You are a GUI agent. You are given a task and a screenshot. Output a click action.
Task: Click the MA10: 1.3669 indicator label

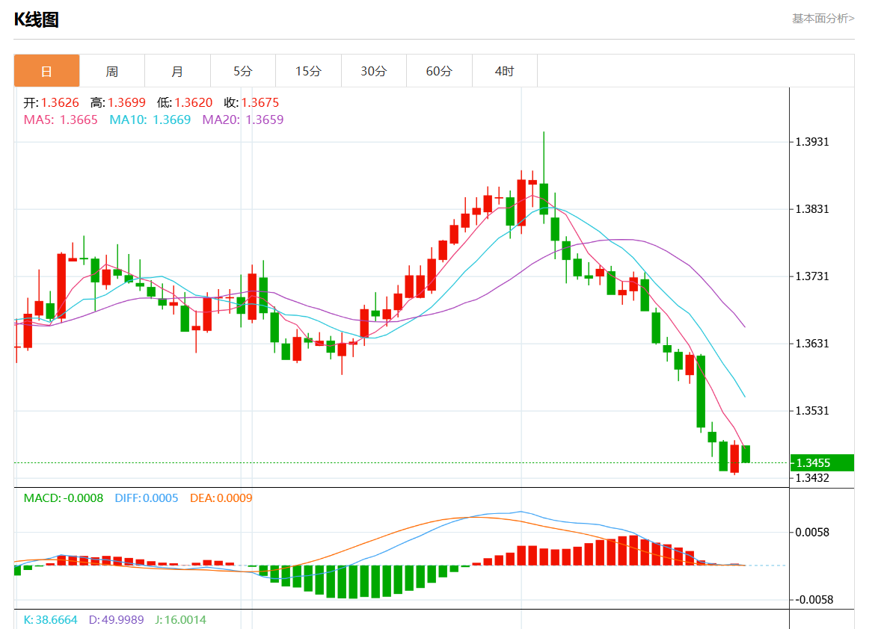tap(150, 120)
